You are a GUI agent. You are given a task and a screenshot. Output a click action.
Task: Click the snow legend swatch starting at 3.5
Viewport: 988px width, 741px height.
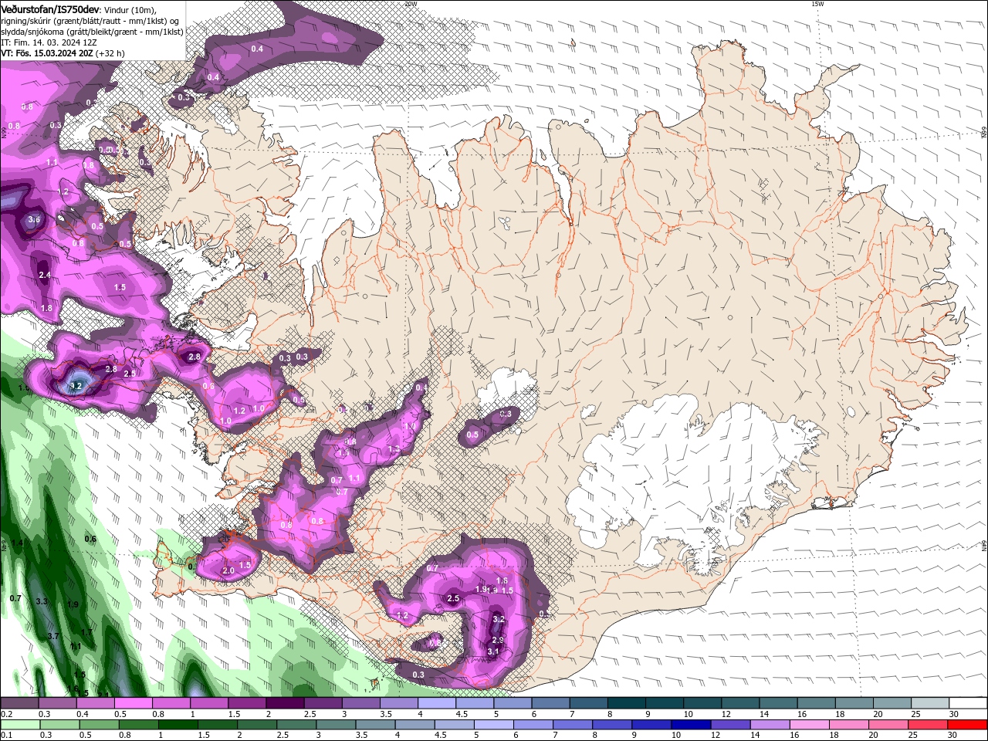click(x=398, y=703)
